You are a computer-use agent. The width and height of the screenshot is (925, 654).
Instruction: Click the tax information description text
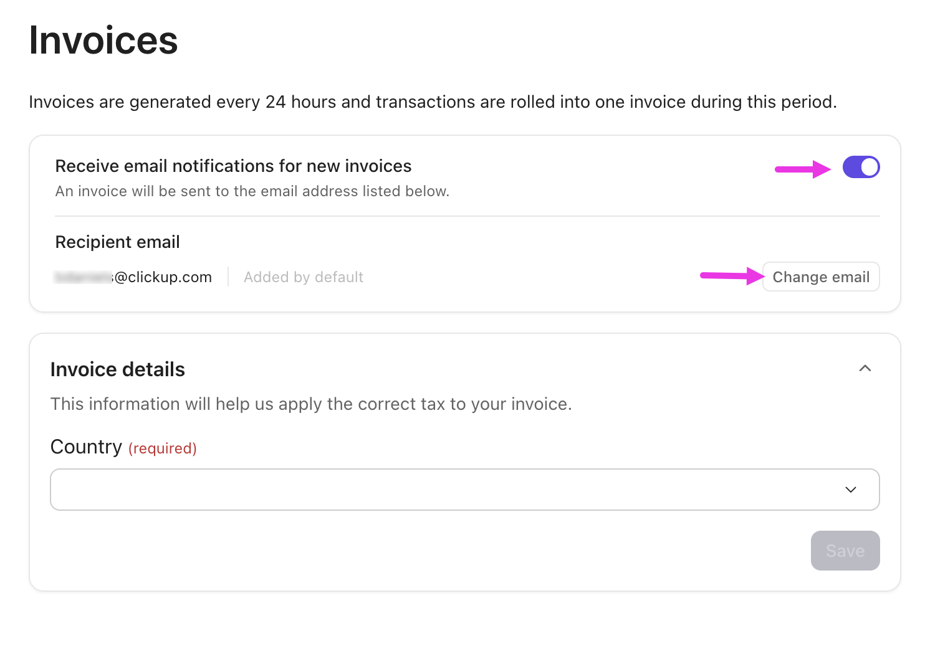pos(311,404)
